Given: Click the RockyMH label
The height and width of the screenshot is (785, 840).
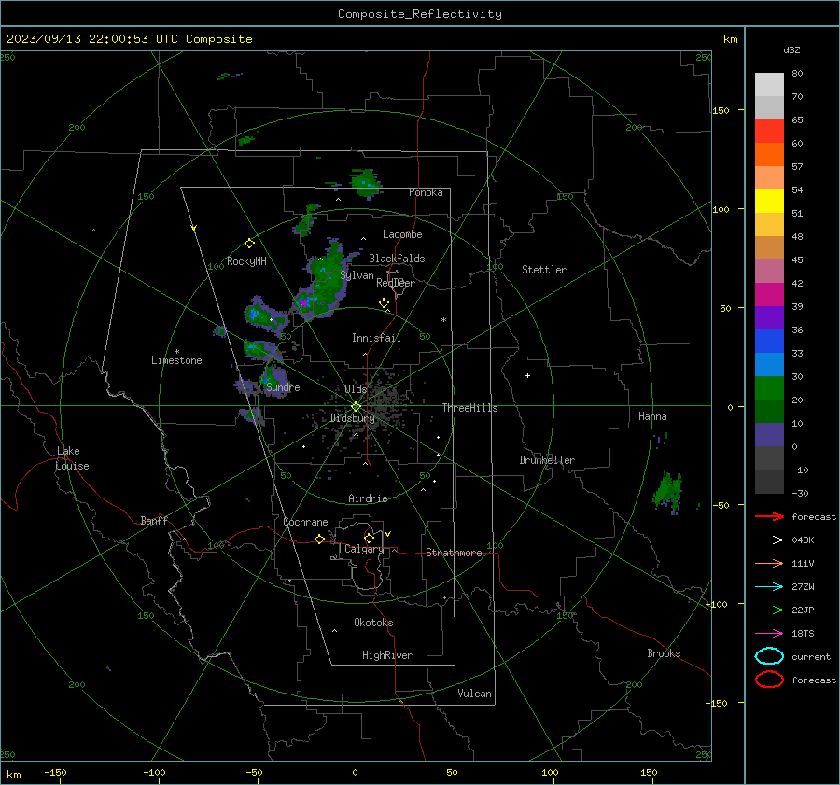Looking at the screenshot, I should 246,261.
